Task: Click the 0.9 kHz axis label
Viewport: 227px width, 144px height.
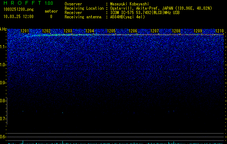Action: click(x=3, y=83)
